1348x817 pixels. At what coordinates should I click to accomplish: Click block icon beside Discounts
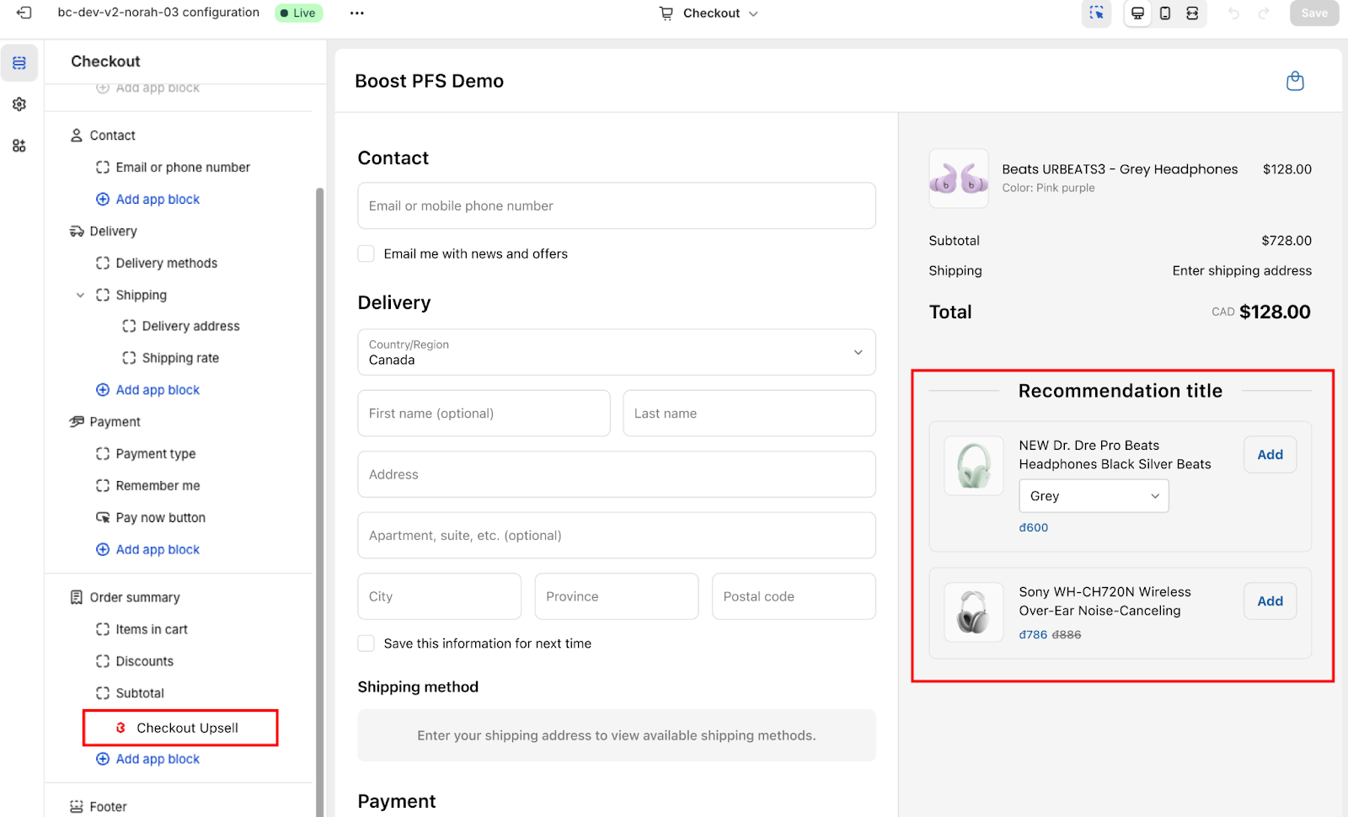(103, 661)
